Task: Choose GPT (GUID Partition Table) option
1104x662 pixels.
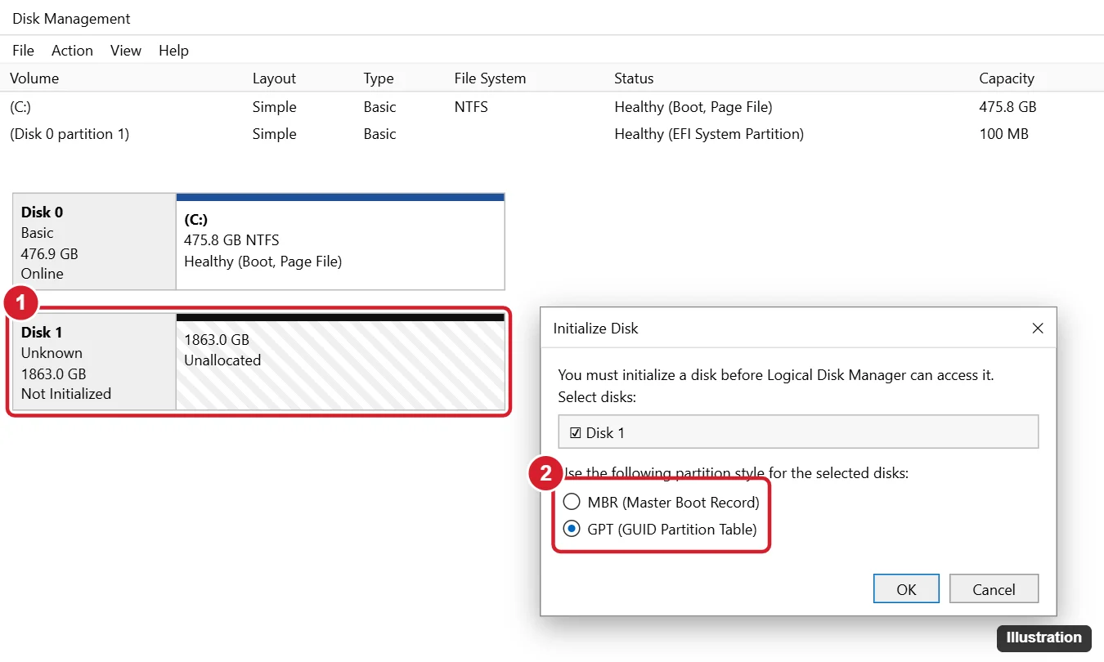Action: coord(572,530)
